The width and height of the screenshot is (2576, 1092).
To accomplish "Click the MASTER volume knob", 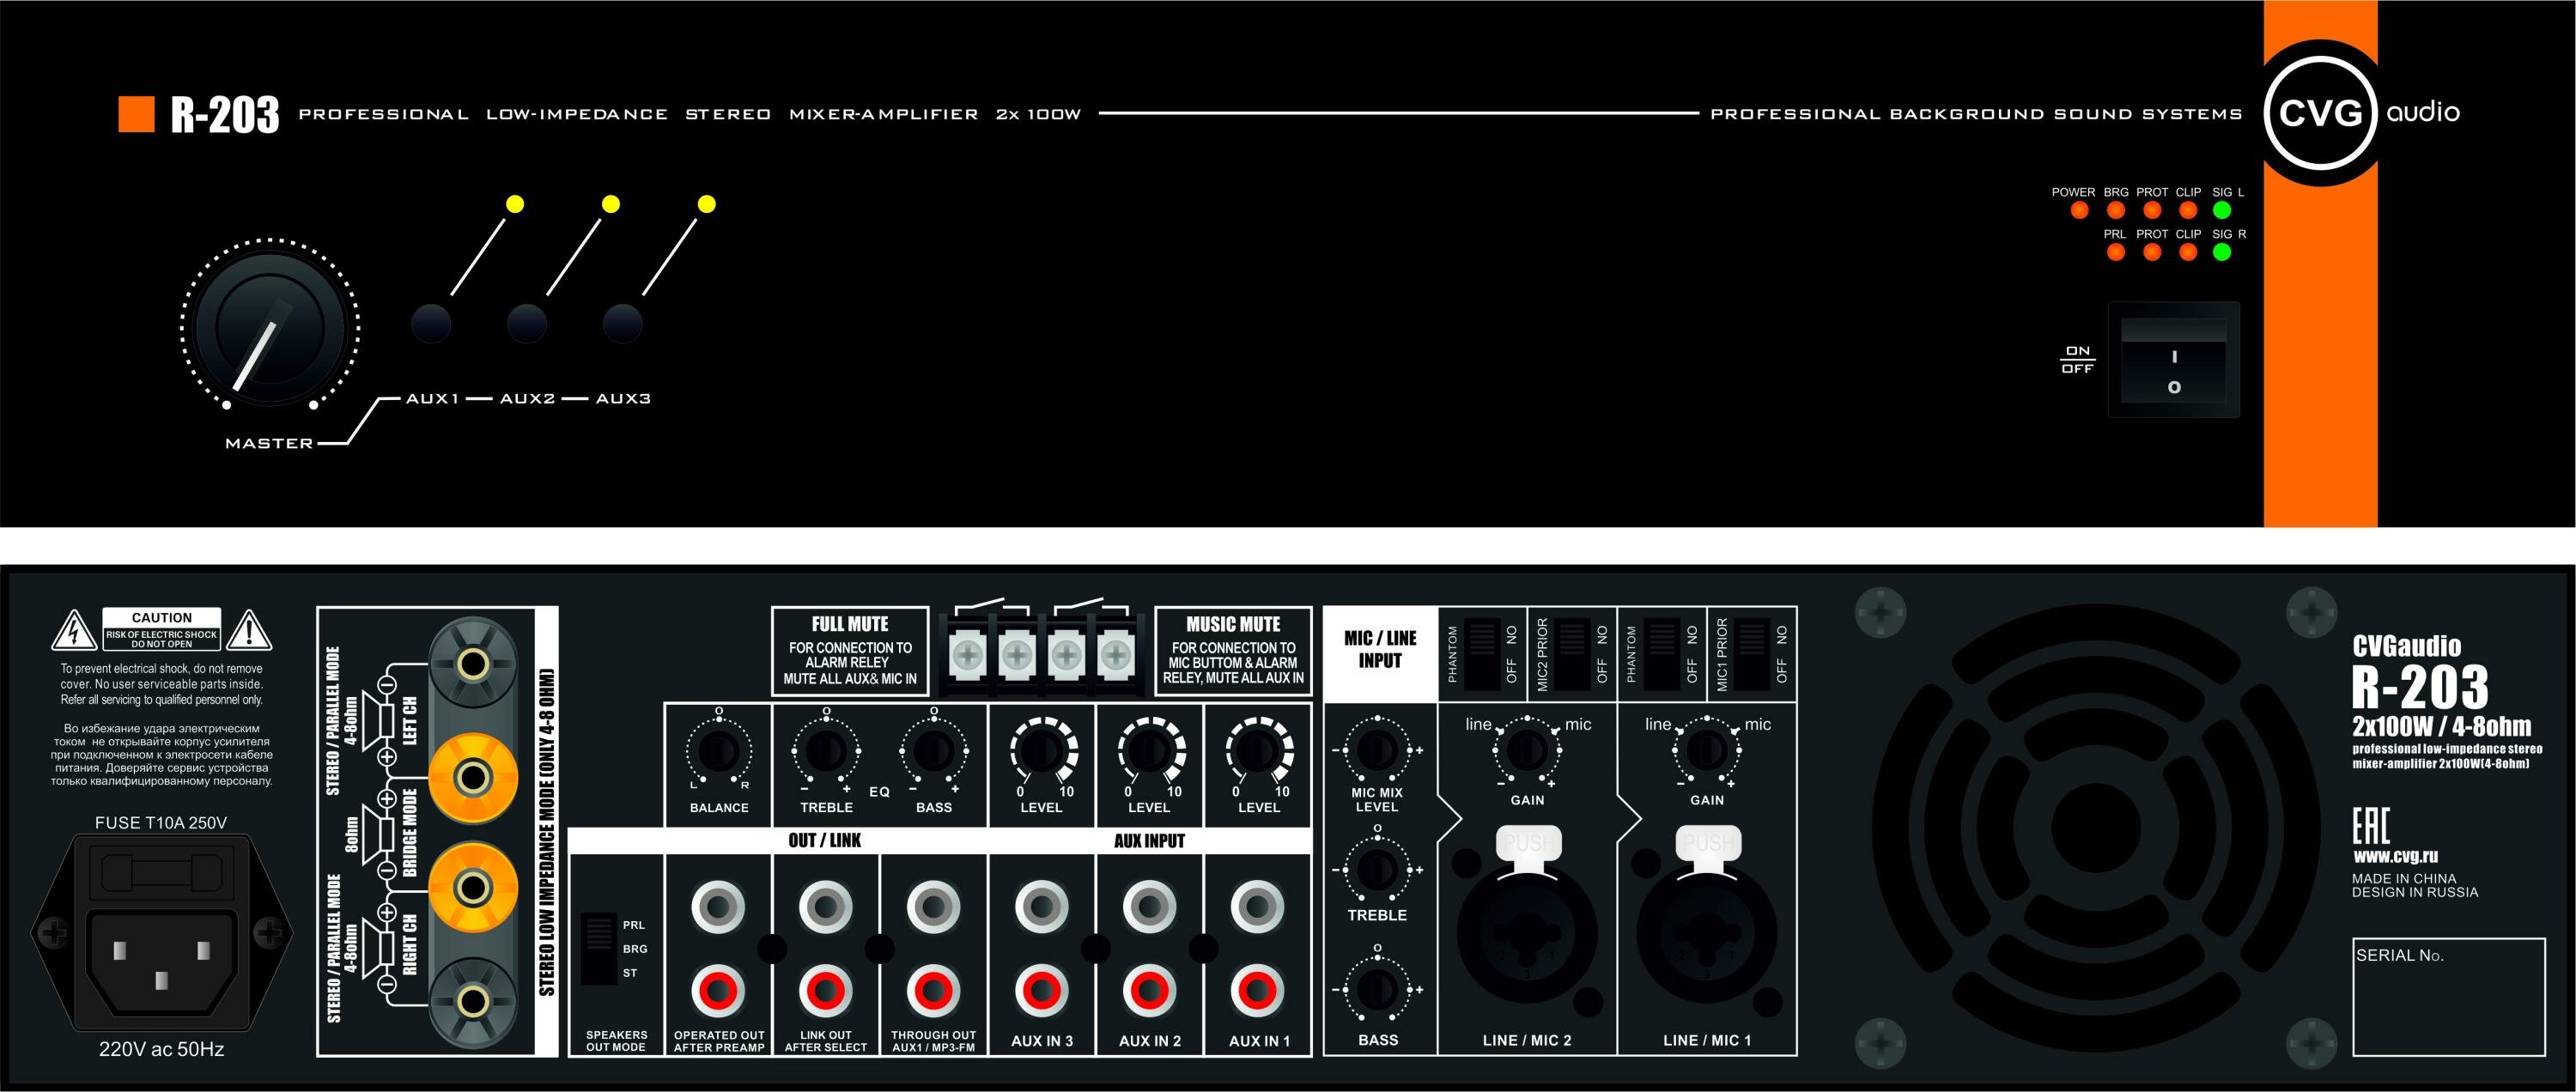I will pos(270,327).
